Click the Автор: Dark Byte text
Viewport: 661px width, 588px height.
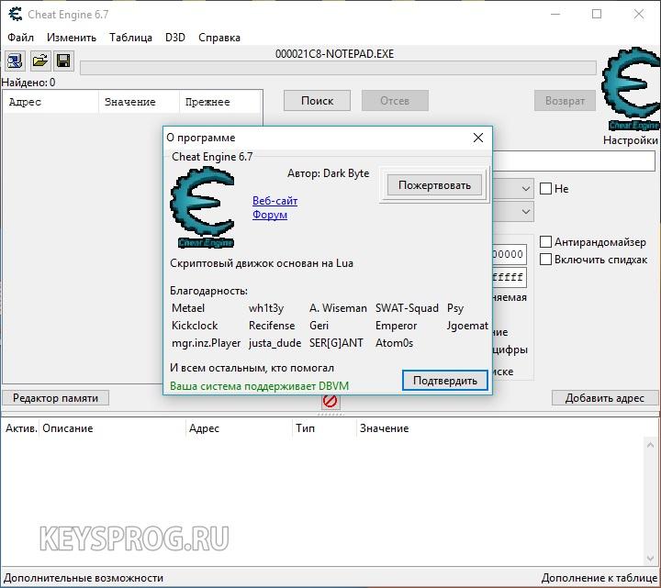coord(328,173)
